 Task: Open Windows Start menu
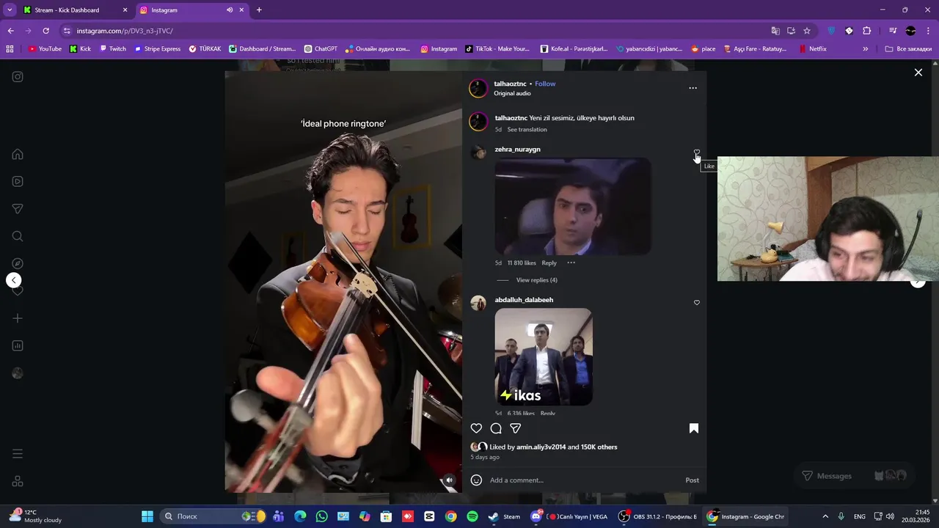147,516
